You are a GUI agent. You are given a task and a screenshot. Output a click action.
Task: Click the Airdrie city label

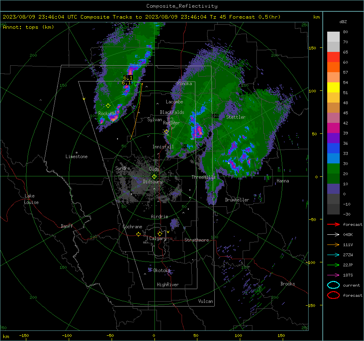pyautogui.click(x=159, y=217)
